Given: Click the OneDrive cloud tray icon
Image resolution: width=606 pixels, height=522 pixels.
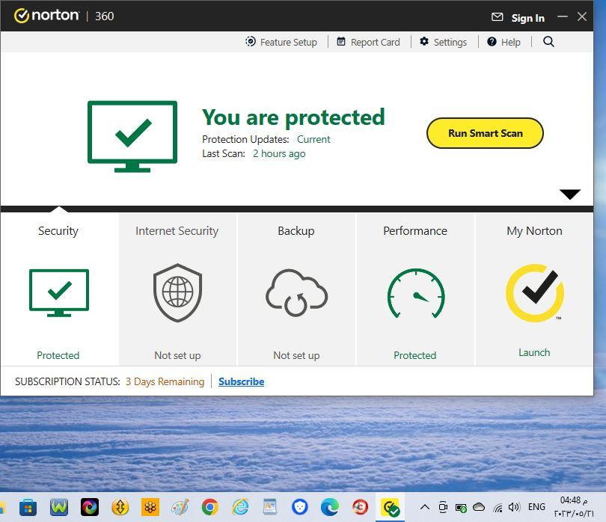Looking at the screenshot, I should point(479,506).
